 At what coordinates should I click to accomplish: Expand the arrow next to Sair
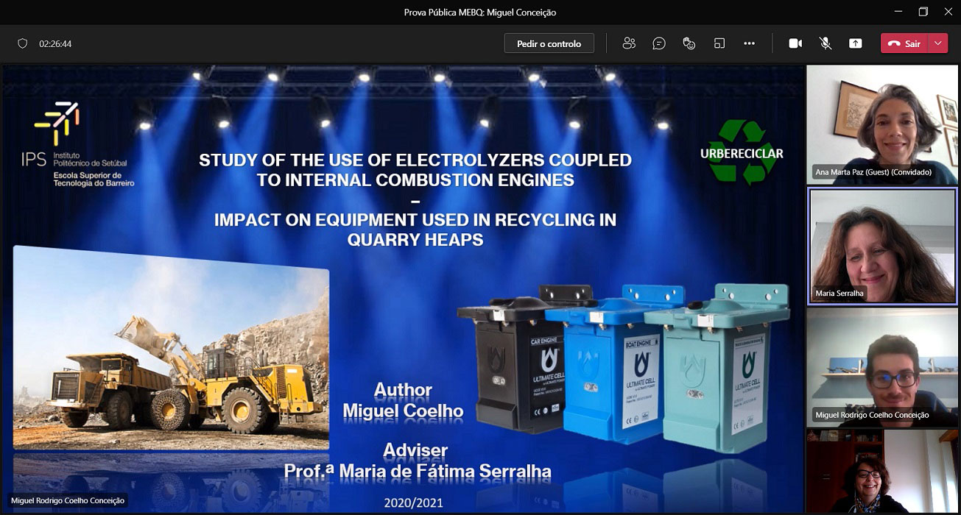[x=937, y=43]
